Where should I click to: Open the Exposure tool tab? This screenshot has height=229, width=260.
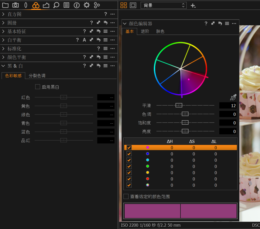46,5
